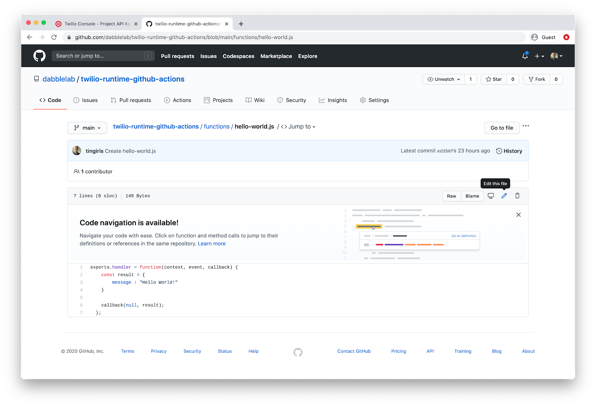The width and height of the screenshot is (596, 407).
Task: Open the Insights tab
Action: (333, 100)
